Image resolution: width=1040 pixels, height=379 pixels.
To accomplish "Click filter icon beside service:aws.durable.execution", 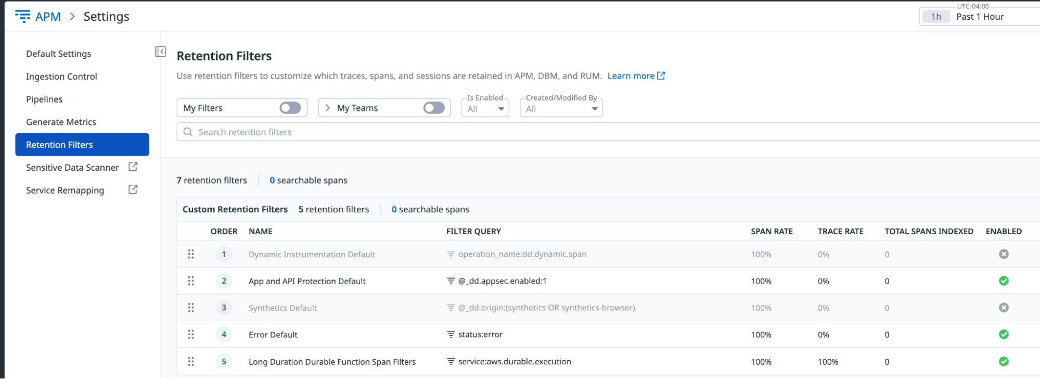I will pyautogui.click(x=451, y=361).
